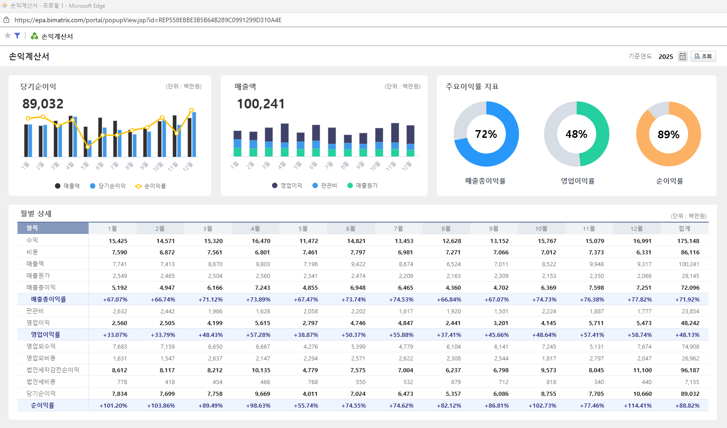The image size is (727, 428).
Task: Click the site lock icon in address bar
Action: [x=6, y=20]
